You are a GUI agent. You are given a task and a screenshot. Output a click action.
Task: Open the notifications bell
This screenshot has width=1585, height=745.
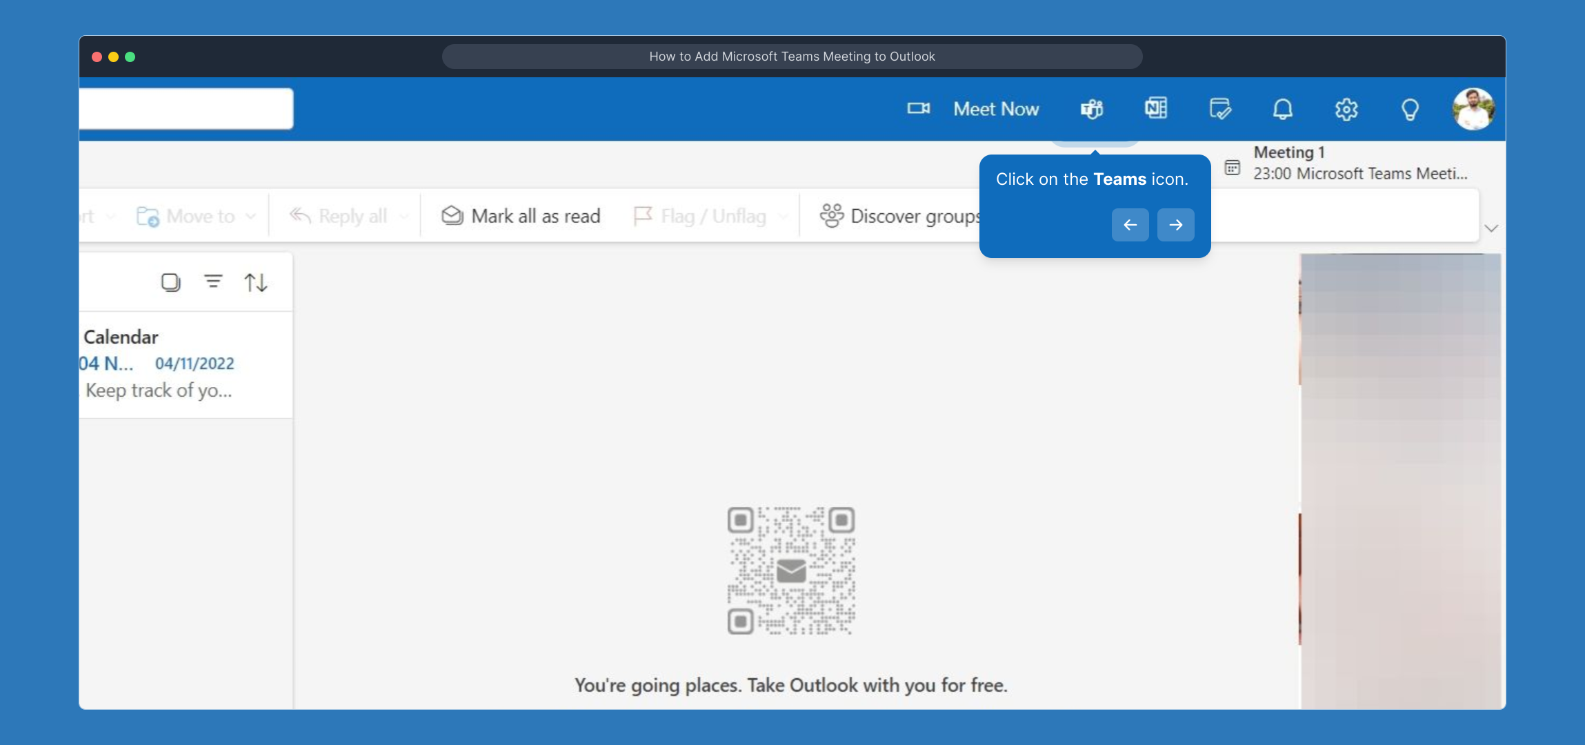[x=1282, y=109]
